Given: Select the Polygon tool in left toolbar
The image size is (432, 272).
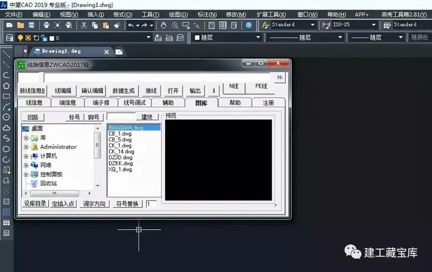Looking at the screenshot, I should pos(6,86).
